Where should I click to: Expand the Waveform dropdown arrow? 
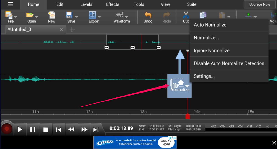click(x=127, y=17)
